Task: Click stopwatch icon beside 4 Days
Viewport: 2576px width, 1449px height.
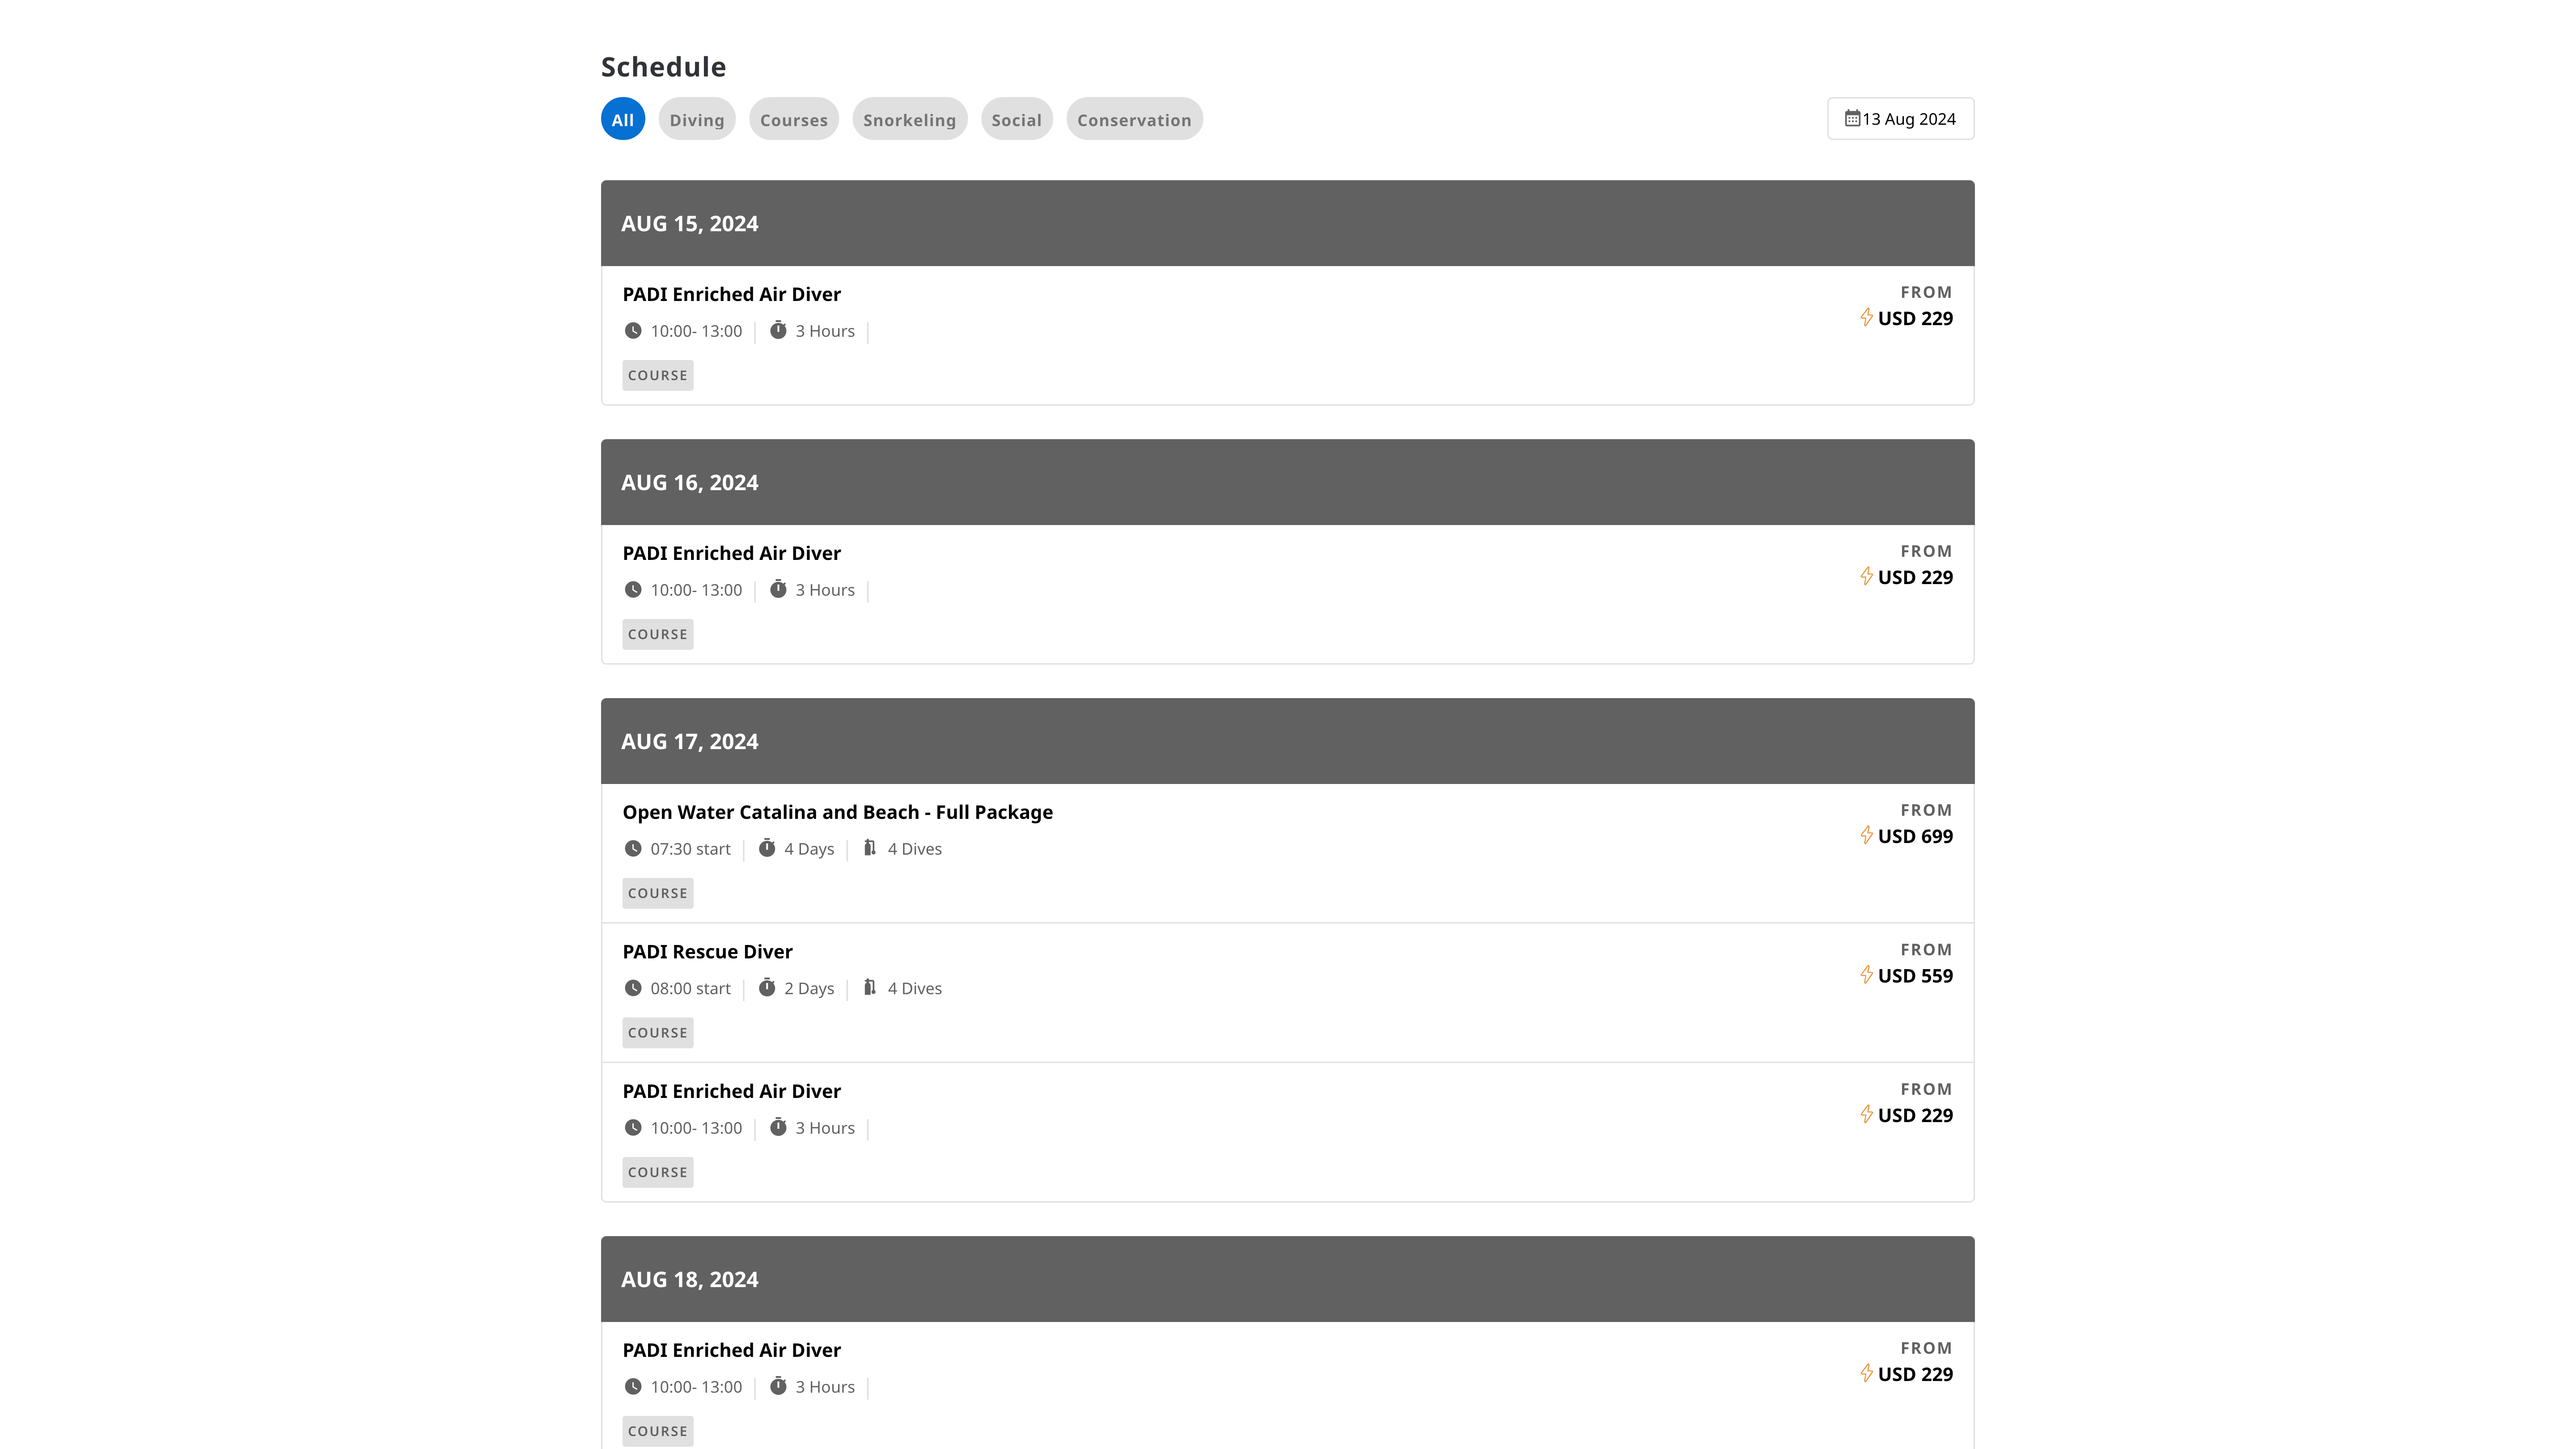Action: point(767,849)
